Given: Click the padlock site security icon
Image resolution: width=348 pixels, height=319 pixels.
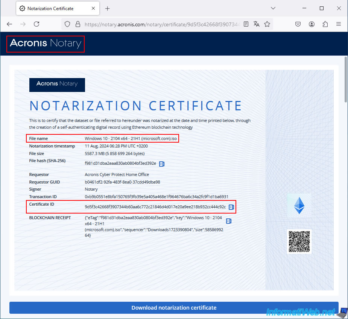Looking at the screenshot, I should pos(78,24).
